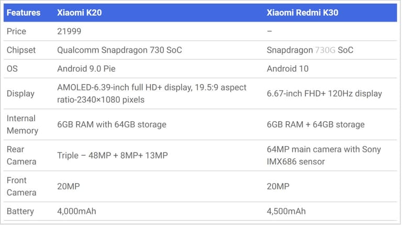The image size is (402, 225).
Task: Click the Features column header
Action: [x=24, y=13]
